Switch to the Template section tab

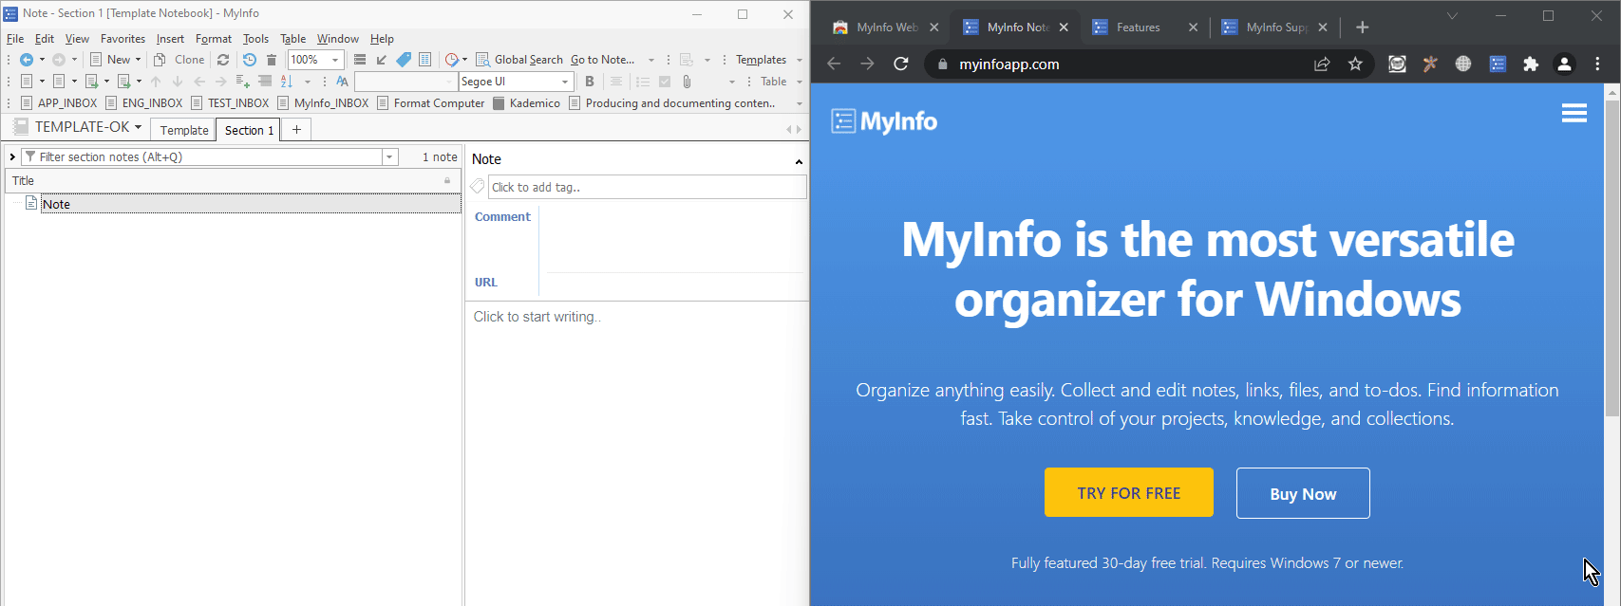pyautogui.click(x=184, y=130)
